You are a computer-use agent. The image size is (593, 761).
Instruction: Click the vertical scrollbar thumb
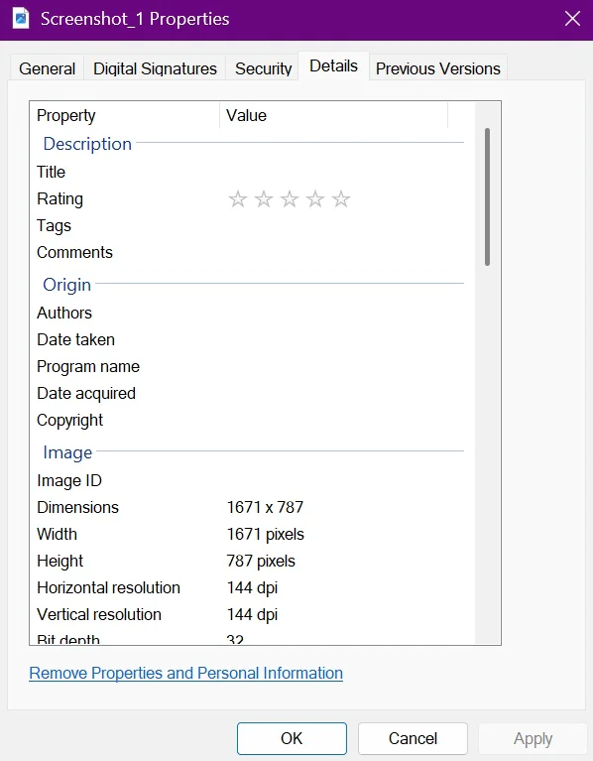click(x=487, y=196)
